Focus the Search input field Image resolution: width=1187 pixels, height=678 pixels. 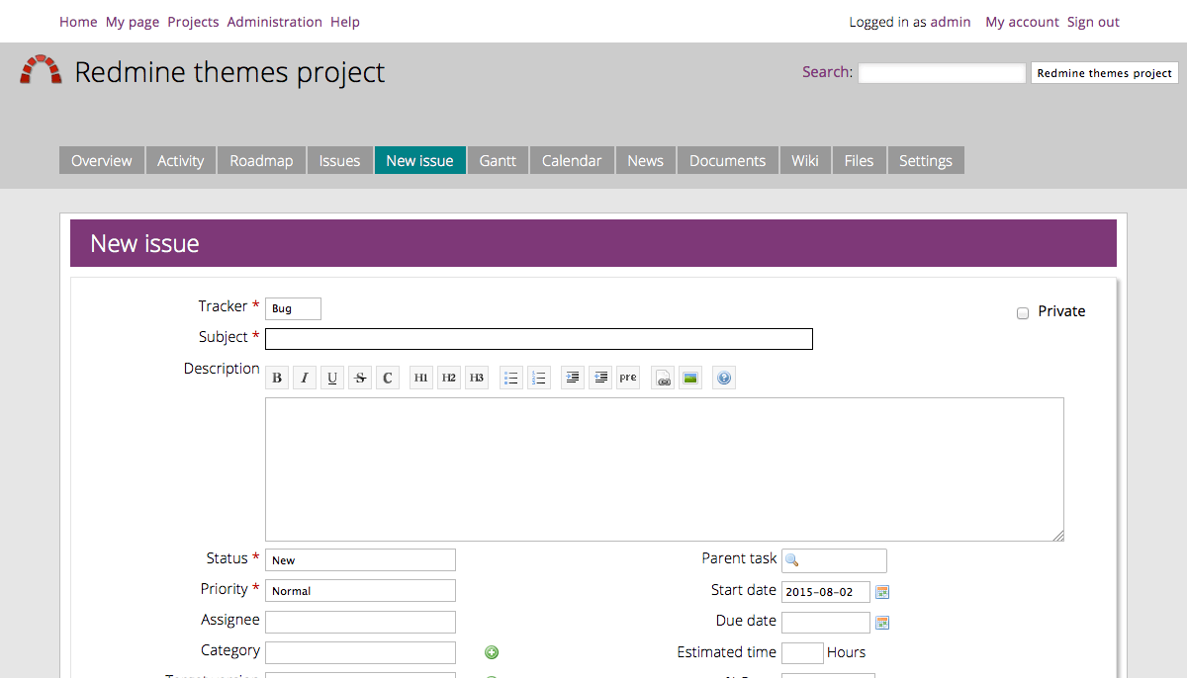pos(942,73)
